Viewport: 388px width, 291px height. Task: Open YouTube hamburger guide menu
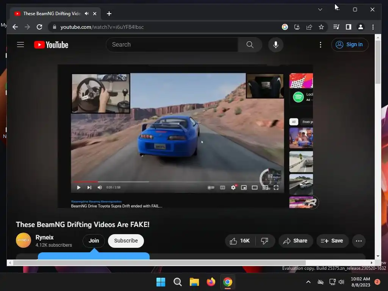pyautogui.click(x=20, y=45)
